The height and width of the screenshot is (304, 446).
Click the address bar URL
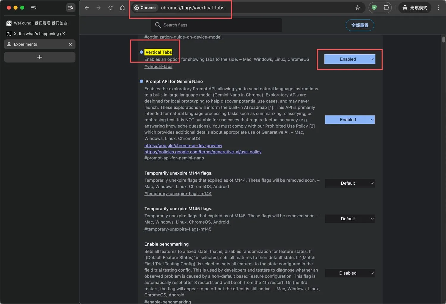[x=193, y=8]
